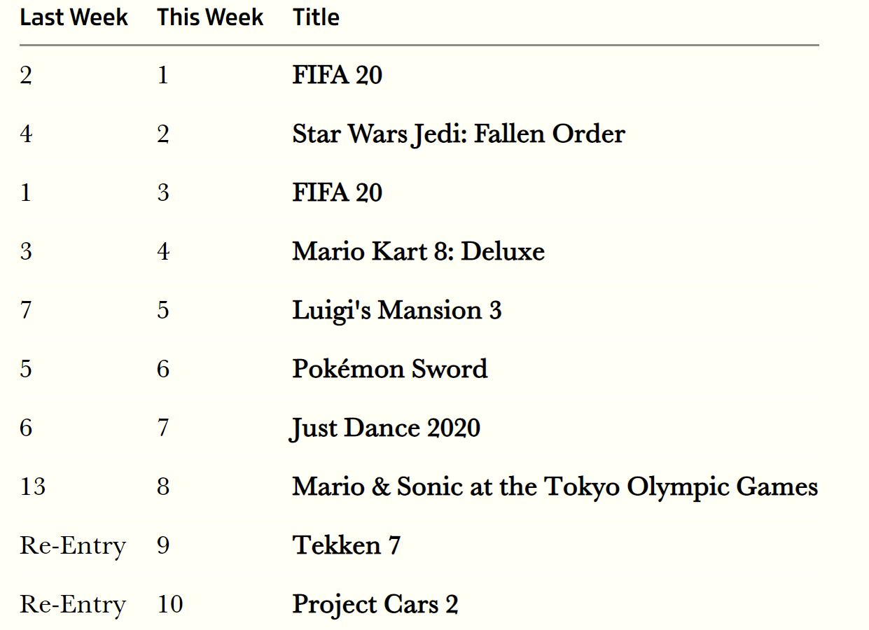The height and width of the screenshot is (630, 869).
Task: Click this week rank 5 for Luigi's Mansion 3
Action: tap(163, 310)
